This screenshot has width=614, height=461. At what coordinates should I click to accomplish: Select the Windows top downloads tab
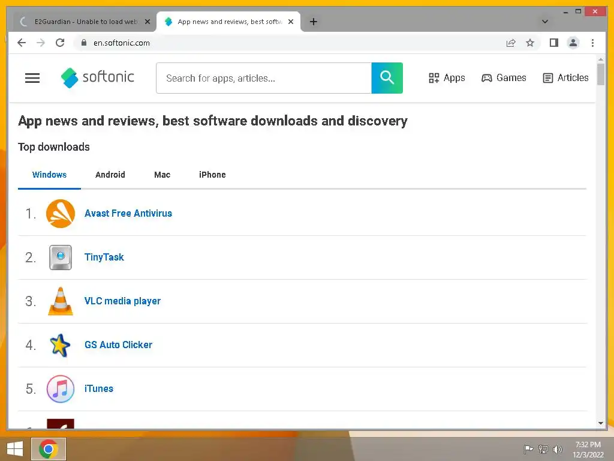49,175
